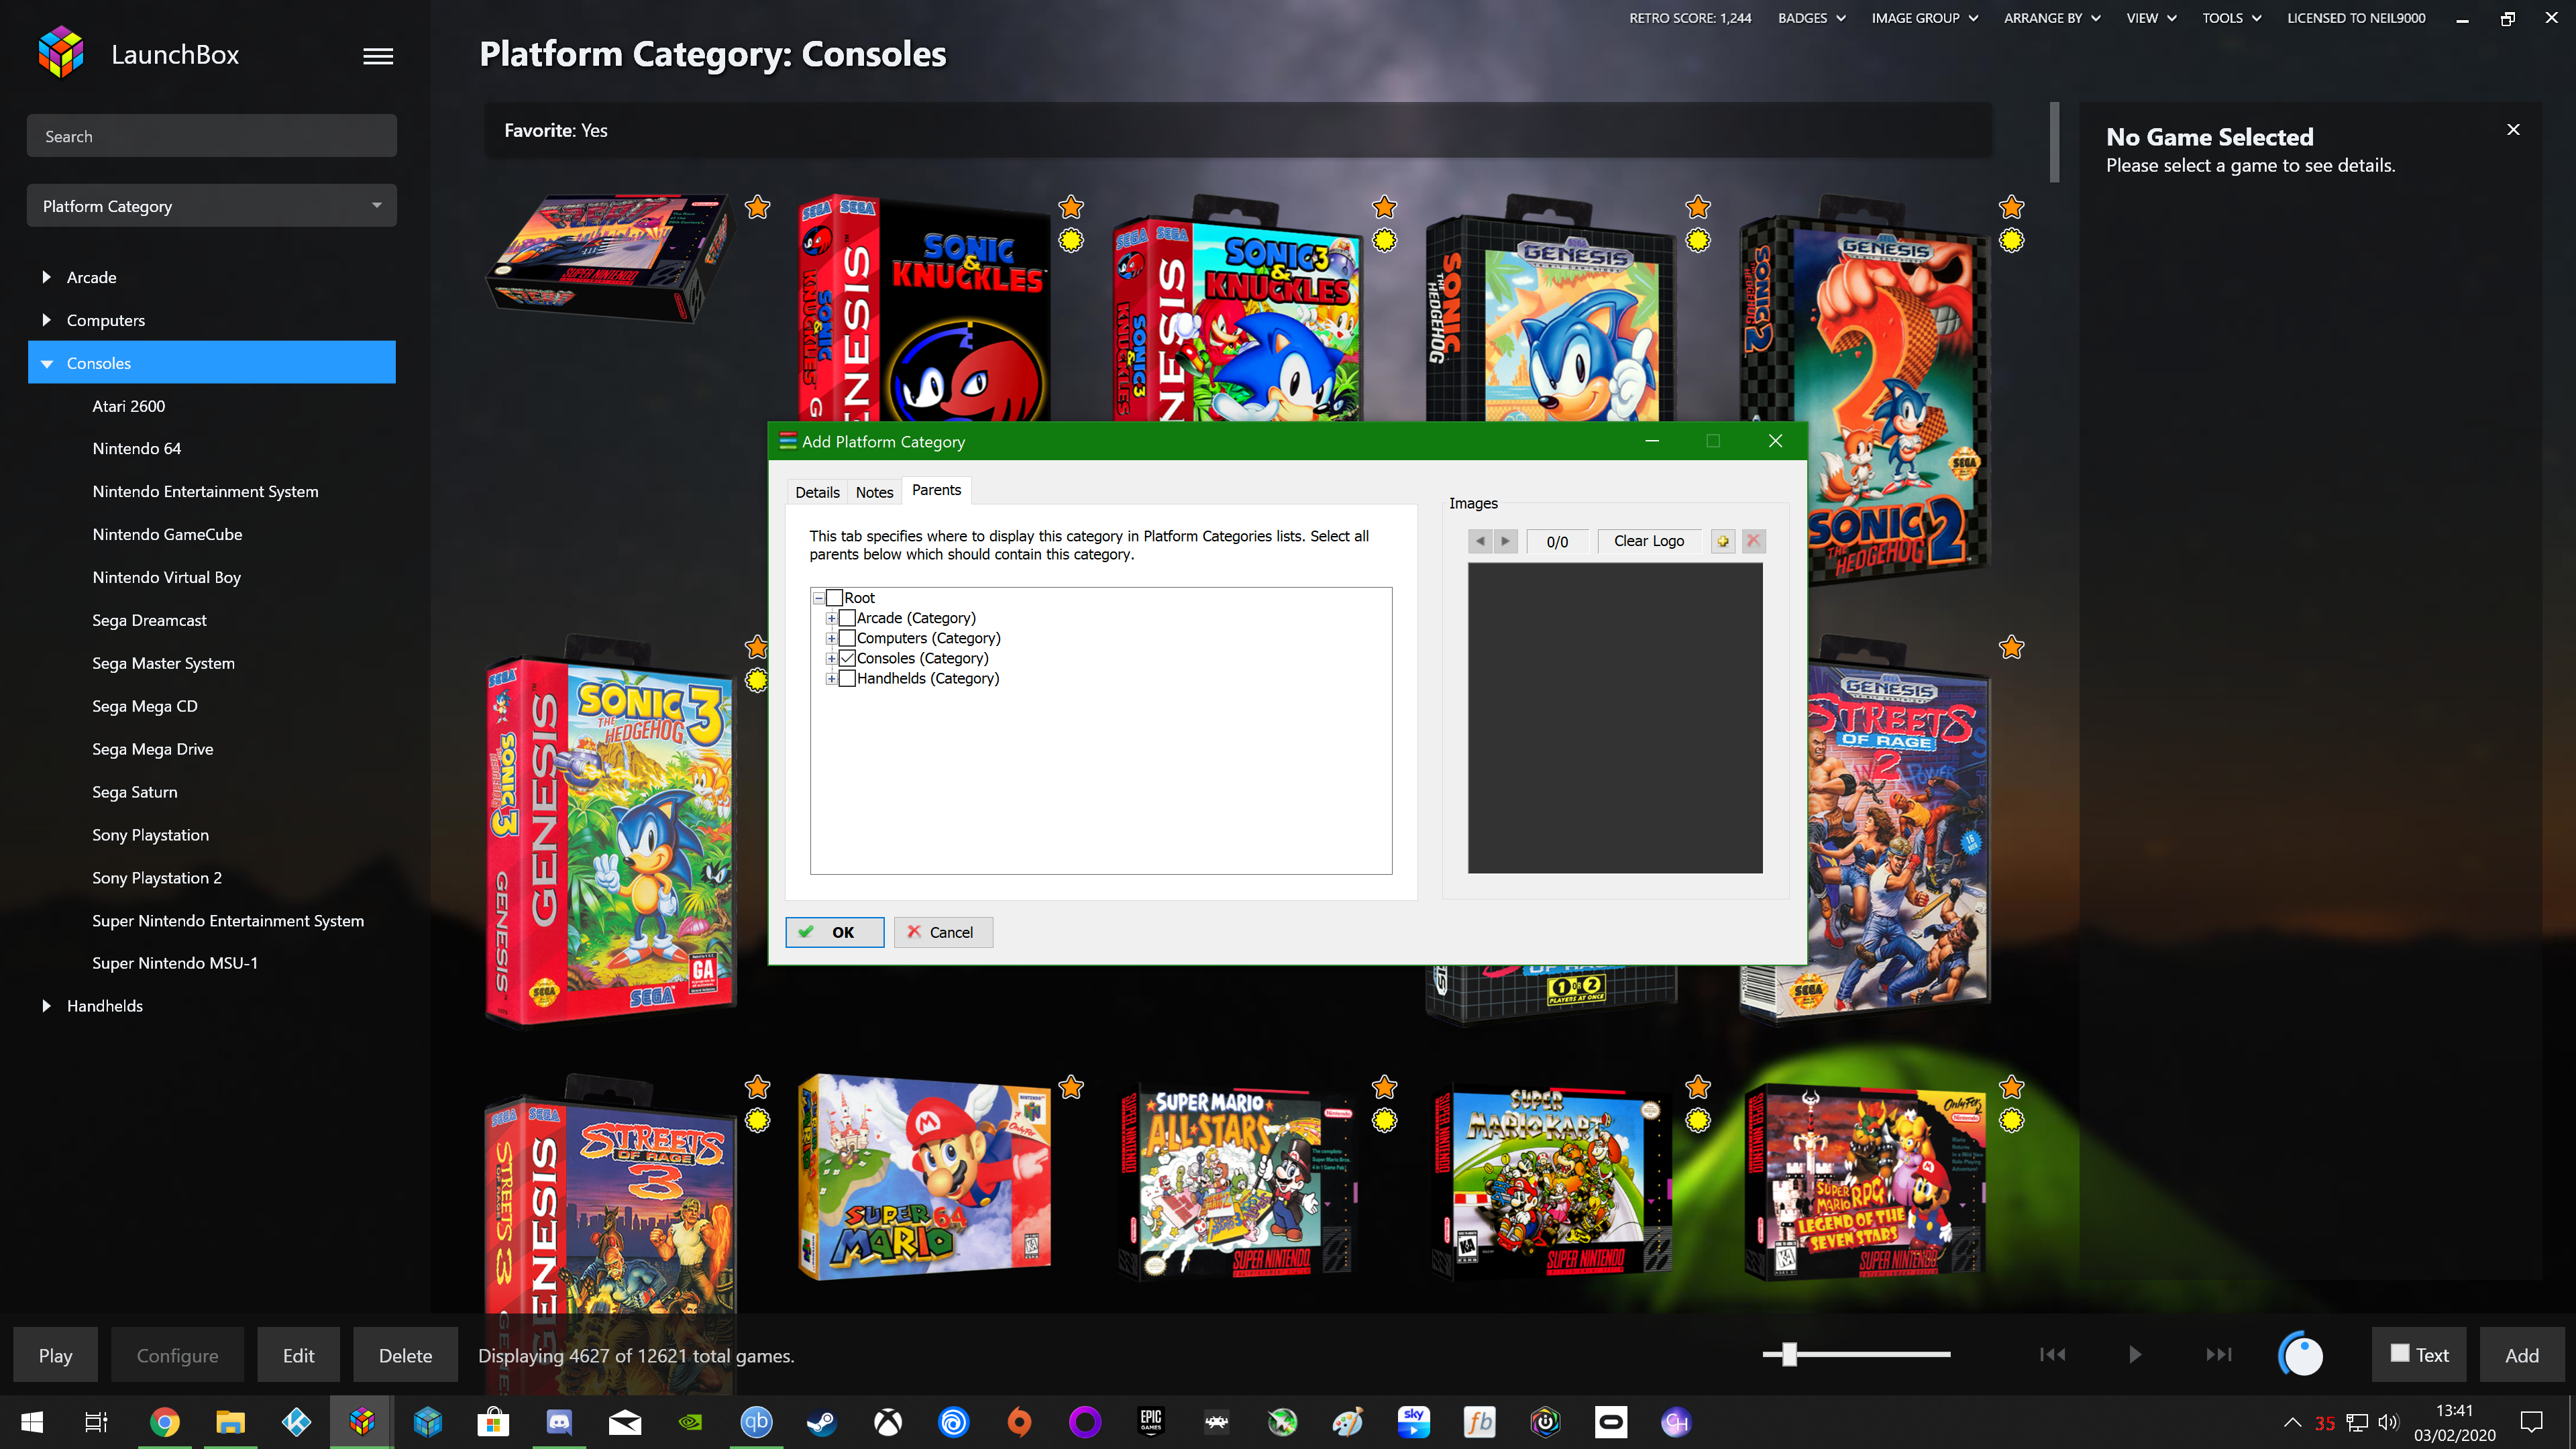Click the favorite star on Sonic & Knuckles

(x=1071, y=207)
